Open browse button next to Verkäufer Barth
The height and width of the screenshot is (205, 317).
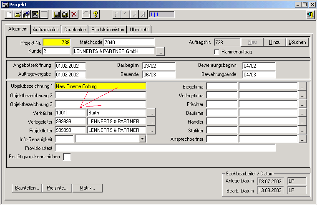[x=151, y=113]
